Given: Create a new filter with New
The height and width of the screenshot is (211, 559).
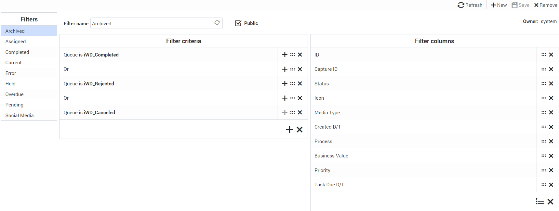Looking at the screenshot, I should click(499, 5).
